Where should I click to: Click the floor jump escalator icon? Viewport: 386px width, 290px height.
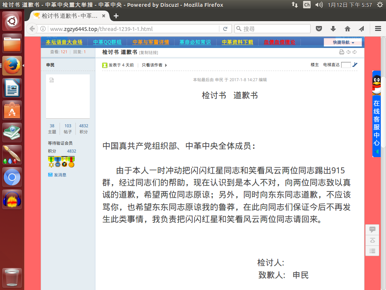pyautogui.click(x=355, y=65)
